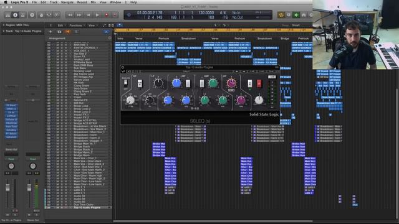Viewport: 399px width, 224px height.
Task: Click the Verse arrangement marker
Action: (x=139, y=39)
